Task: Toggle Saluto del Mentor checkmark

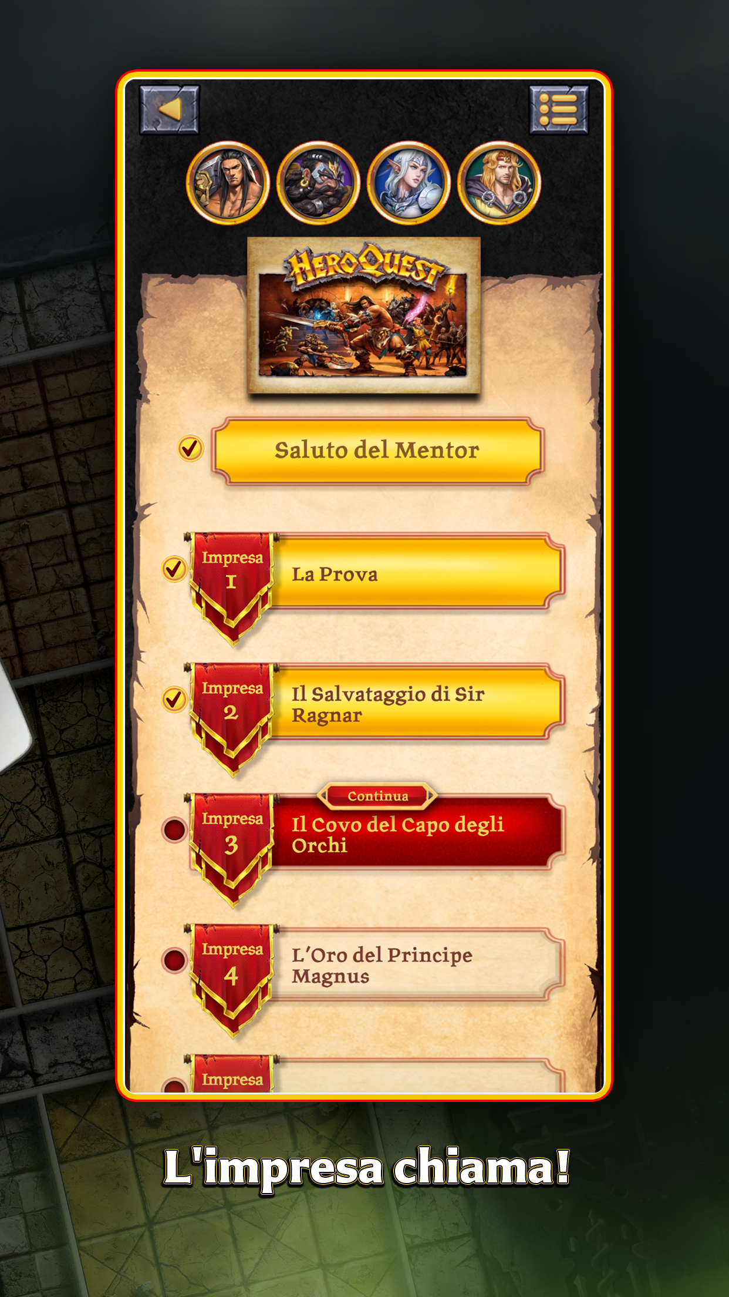Action: click(x=191, y=449)
